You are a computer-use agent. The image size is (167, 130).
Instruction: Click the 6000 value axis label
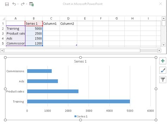tap(150, 111)
